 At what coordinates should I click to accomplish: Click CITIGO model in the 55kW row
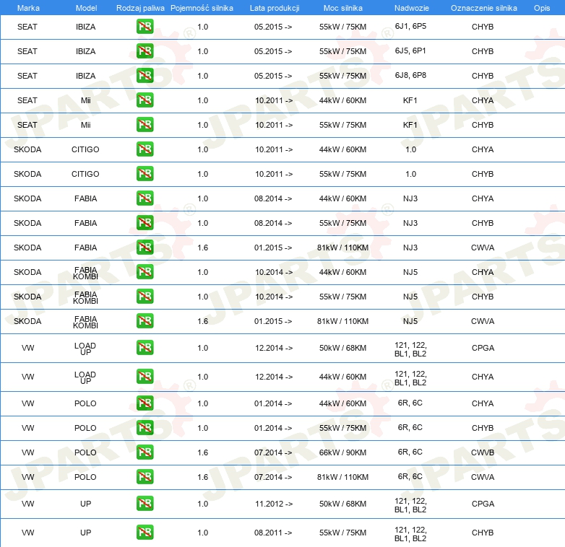click(x=85, y=174)
